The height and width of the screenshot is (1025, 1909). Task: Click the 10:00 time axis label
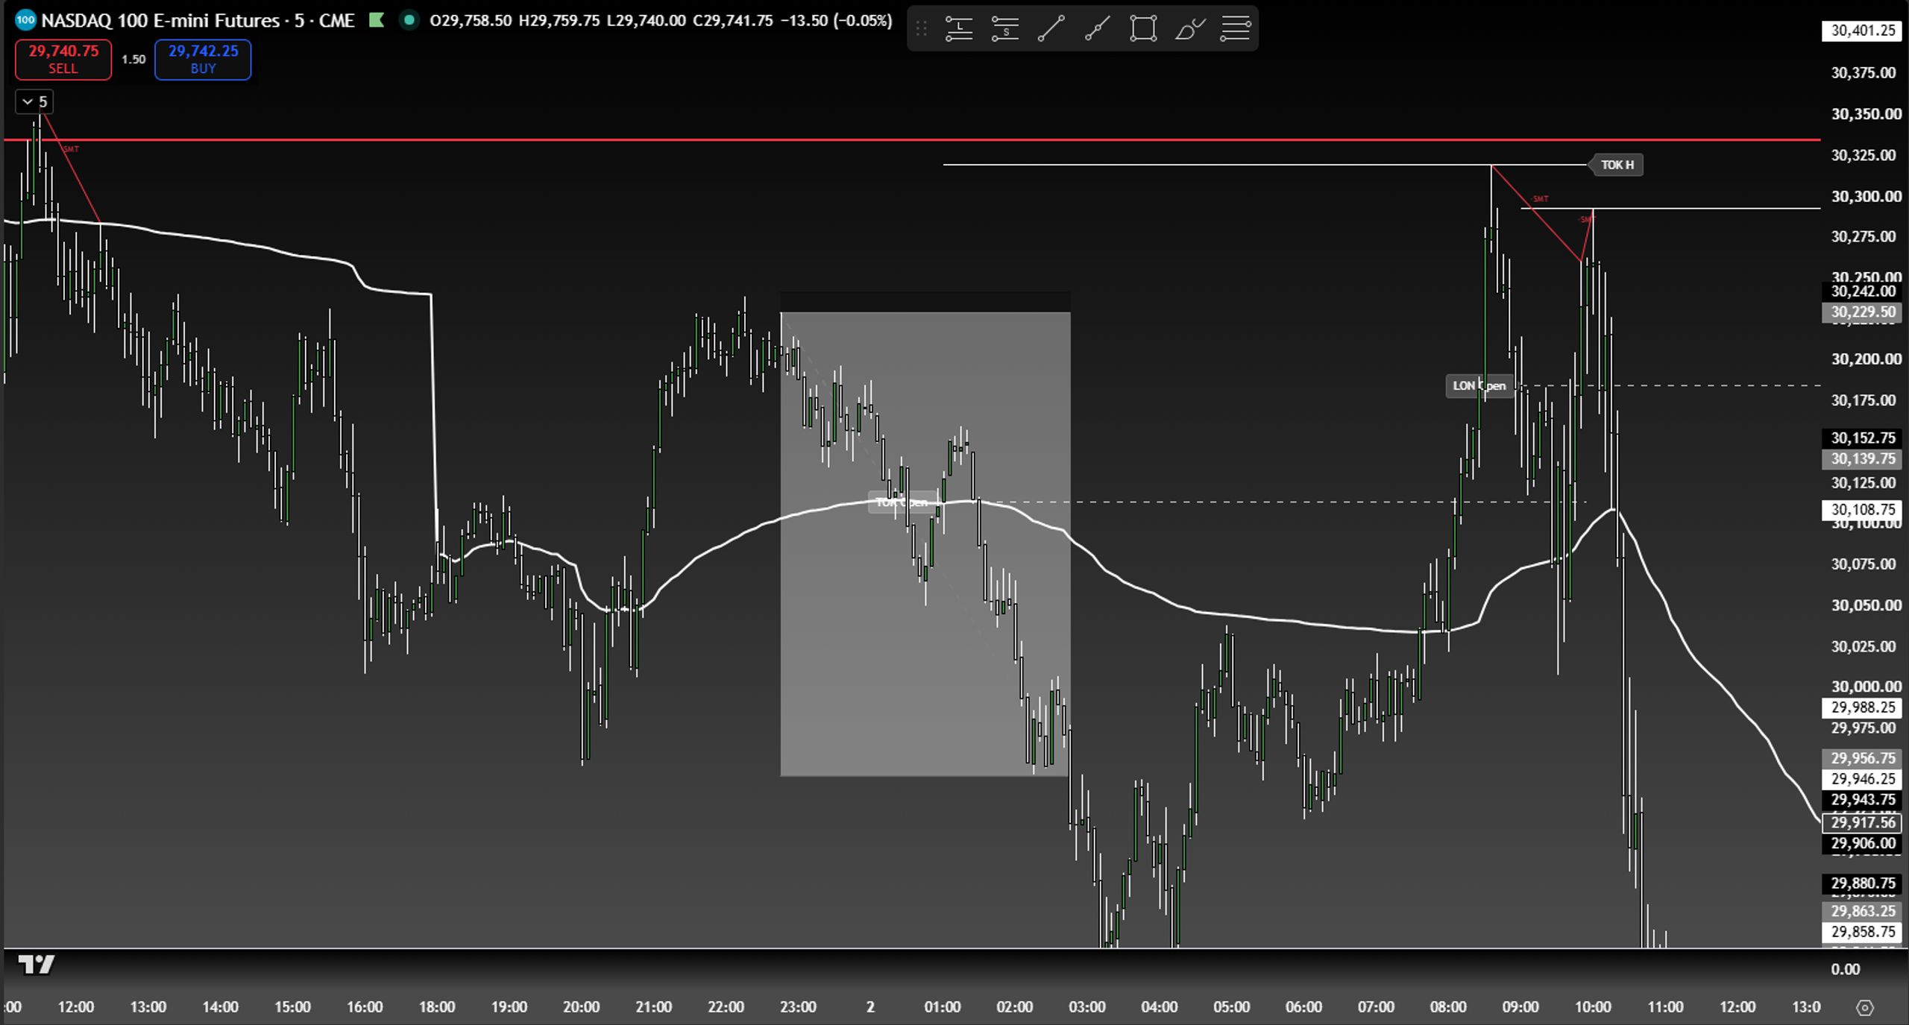coord(1593,1007)
